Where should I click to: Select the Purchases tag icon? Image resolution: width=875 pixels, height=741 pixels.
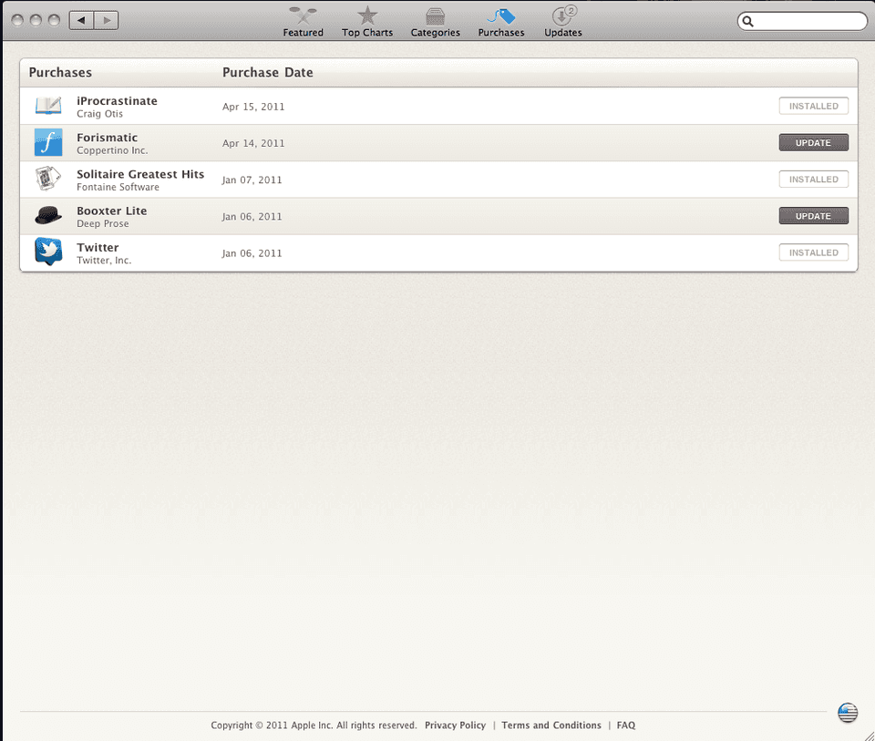pyautogui.click(x=501, y=16)
